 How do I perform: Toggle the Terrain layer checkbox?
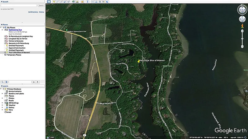coord(5,112)
